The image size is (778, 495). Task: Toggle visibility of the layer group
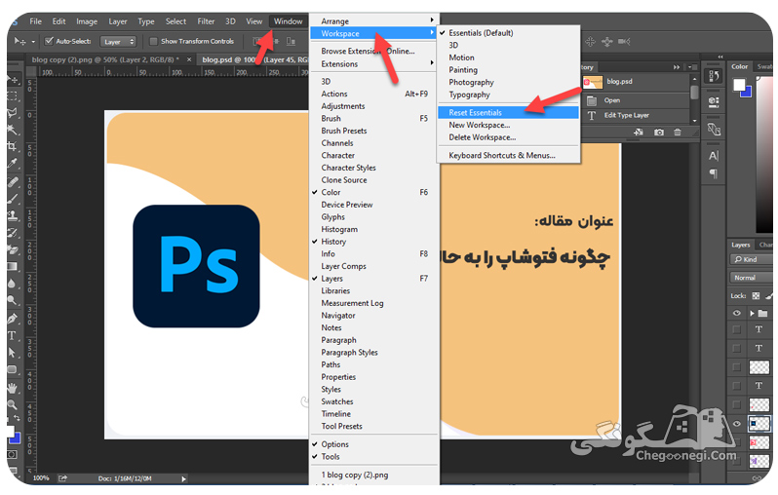click(737, 313)
